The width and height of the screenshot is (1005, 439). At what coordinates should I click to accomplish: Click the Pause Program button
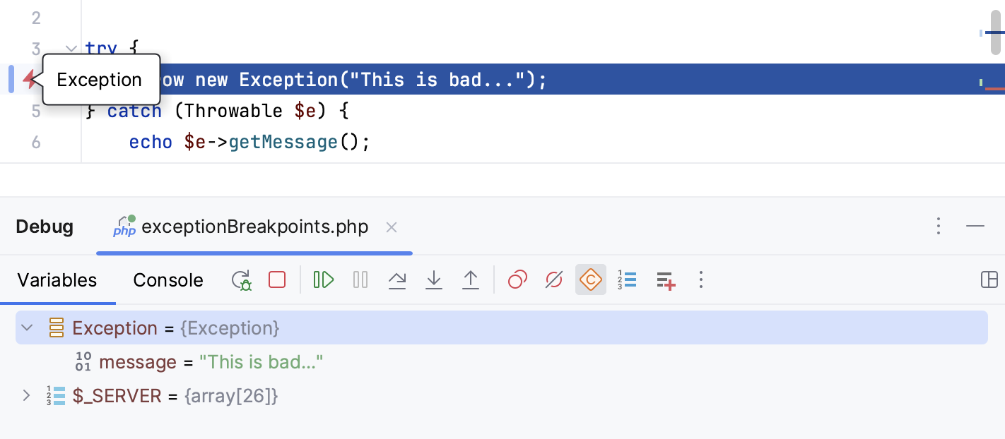pyautogui.click(x=360, y=279)
